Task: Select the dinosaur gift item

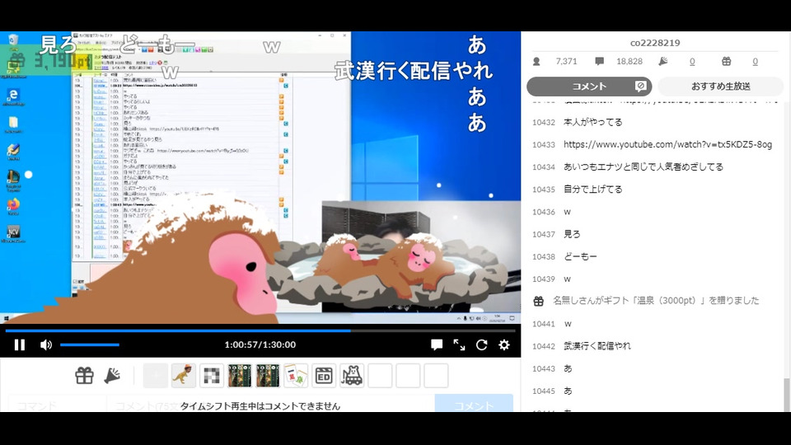Action: click(184, 376)
